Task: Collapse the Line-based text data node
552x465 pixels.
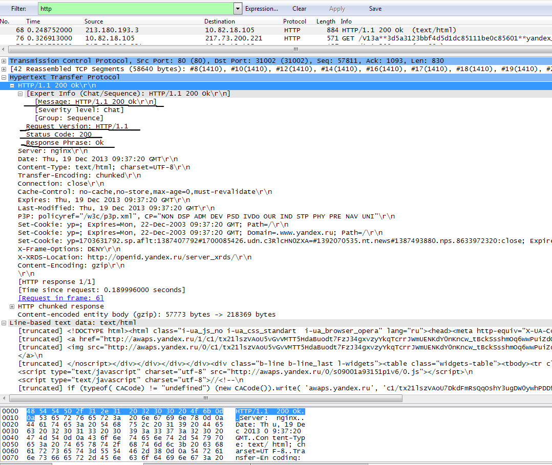Action: pos(4,323)
